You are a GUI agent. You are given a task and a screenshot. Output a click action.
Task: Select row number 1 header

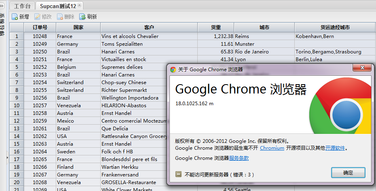17,36
